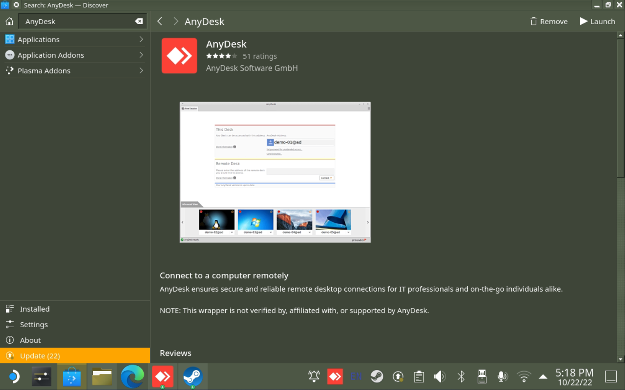This screenshot has width=625, height=390.
Task: Navigate back with the left arrow
Action: [x=160, y=21]
